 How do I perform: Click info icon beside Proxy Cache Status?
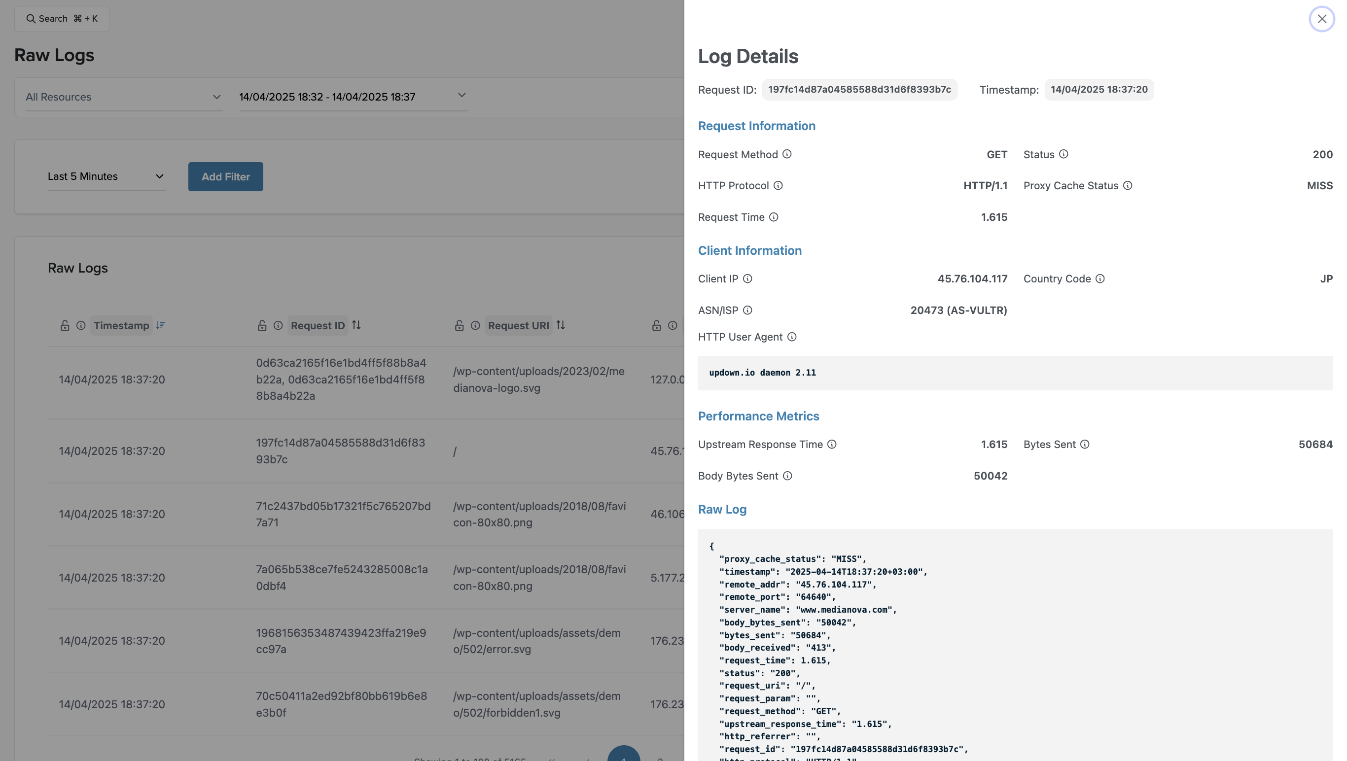(1128, 185)
